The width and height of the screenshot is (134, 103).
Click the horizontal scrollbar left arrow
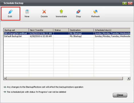(5, 78)
